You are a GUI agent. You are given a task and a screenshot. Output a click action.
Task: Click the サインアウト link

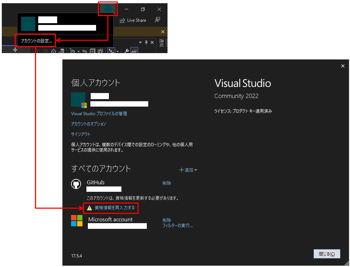80,134
